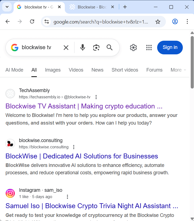Open the Google apps grid
The image size is (194, 221).
149,48
